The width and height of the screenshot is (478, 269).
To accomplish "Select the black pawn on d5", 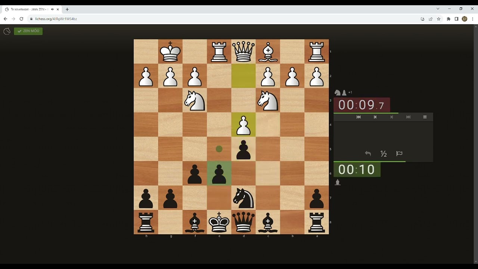I will (x=243, y=149).
